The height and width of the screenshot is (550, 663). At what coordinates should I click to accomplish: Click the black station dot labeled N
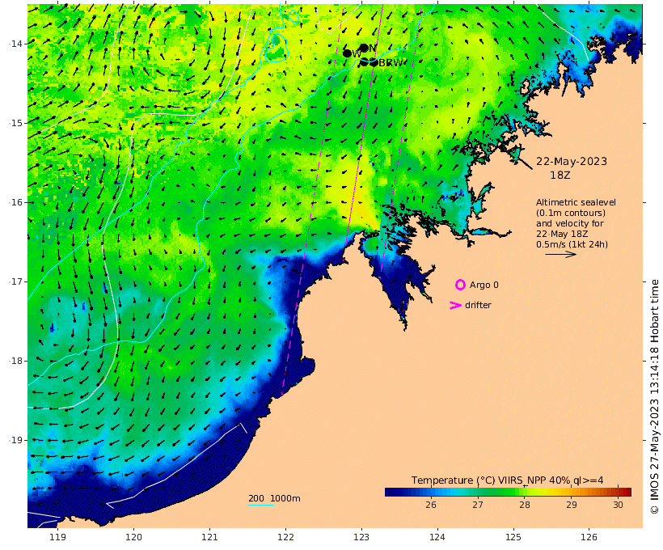point(364,48)
